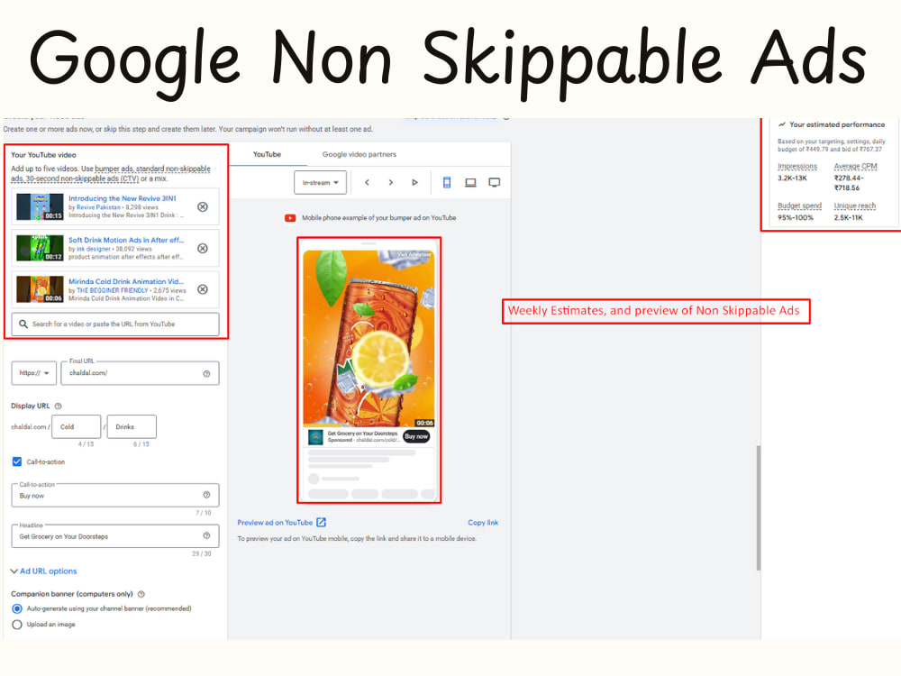Click the Buy now call-to-action field
The height and width of the screenshot is (676, 901).
coord(115,495)
